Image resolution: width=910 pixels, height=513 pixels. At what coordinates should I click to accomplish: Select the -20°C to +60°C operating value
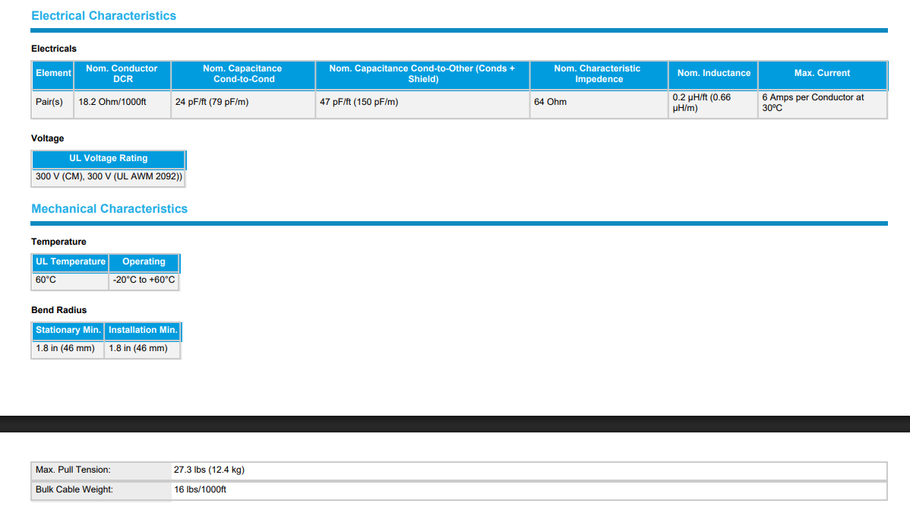(x=144, y=280)
